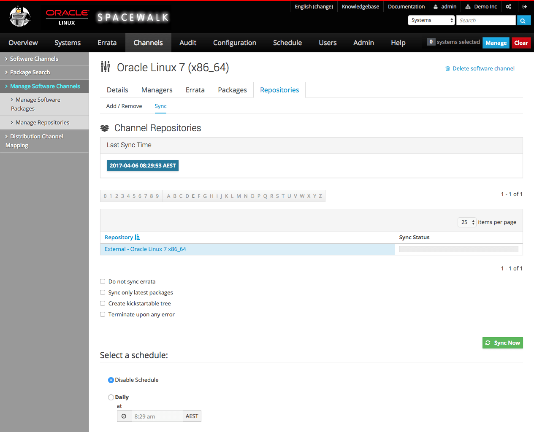Open the Systems main menu
The width and height of the screenshot is (534, 432).
tap(68, 43)
